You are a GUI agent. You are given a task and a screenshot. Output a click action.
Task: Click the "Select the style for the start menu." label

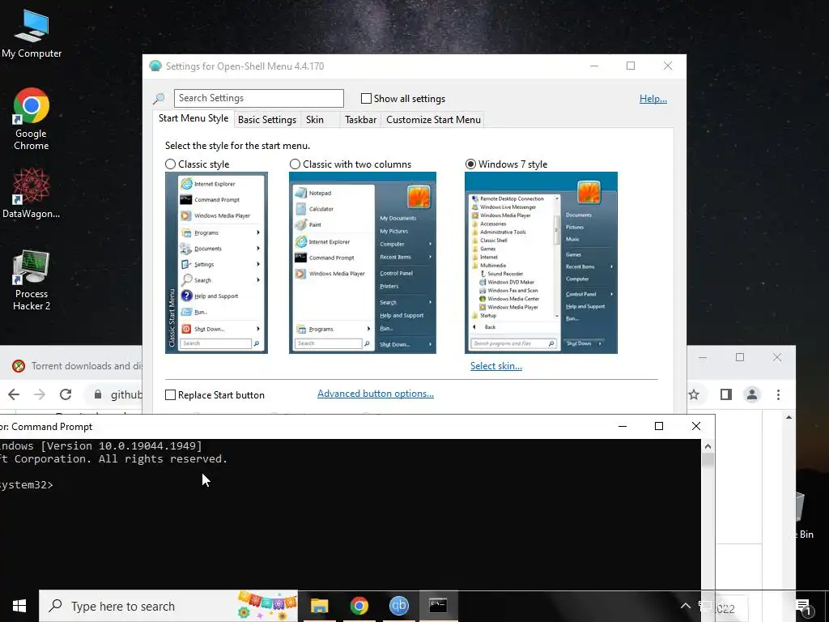(237, 146)
